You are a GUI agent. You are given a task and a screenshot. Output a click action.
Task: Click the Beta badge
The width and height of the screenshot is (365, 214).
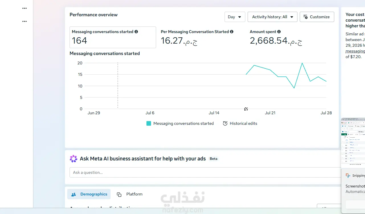213,159
